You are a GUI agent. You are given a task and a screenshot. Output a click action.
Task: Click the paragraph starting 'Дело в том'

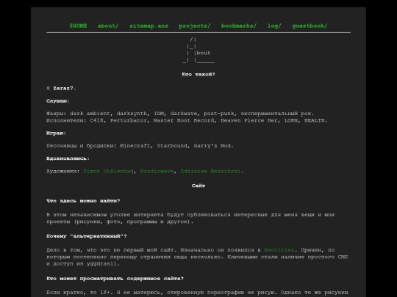[197, 257]
